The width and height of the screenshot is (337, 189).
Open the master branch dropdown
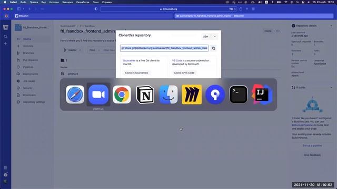coord(72,50)
